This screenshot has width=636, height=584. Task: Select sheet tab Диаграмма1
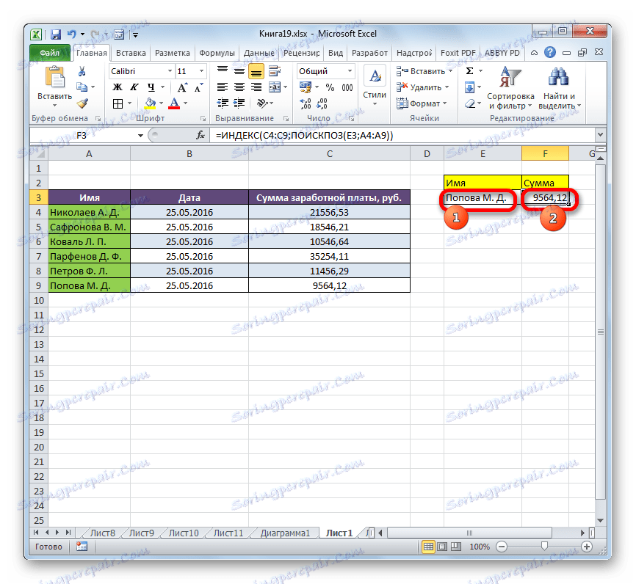(x=285, y=533)
